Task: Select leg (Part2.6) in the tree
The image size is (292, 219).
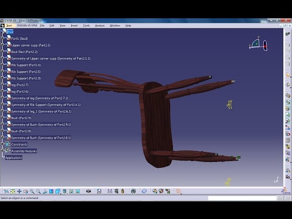Action: pos(20,91)
